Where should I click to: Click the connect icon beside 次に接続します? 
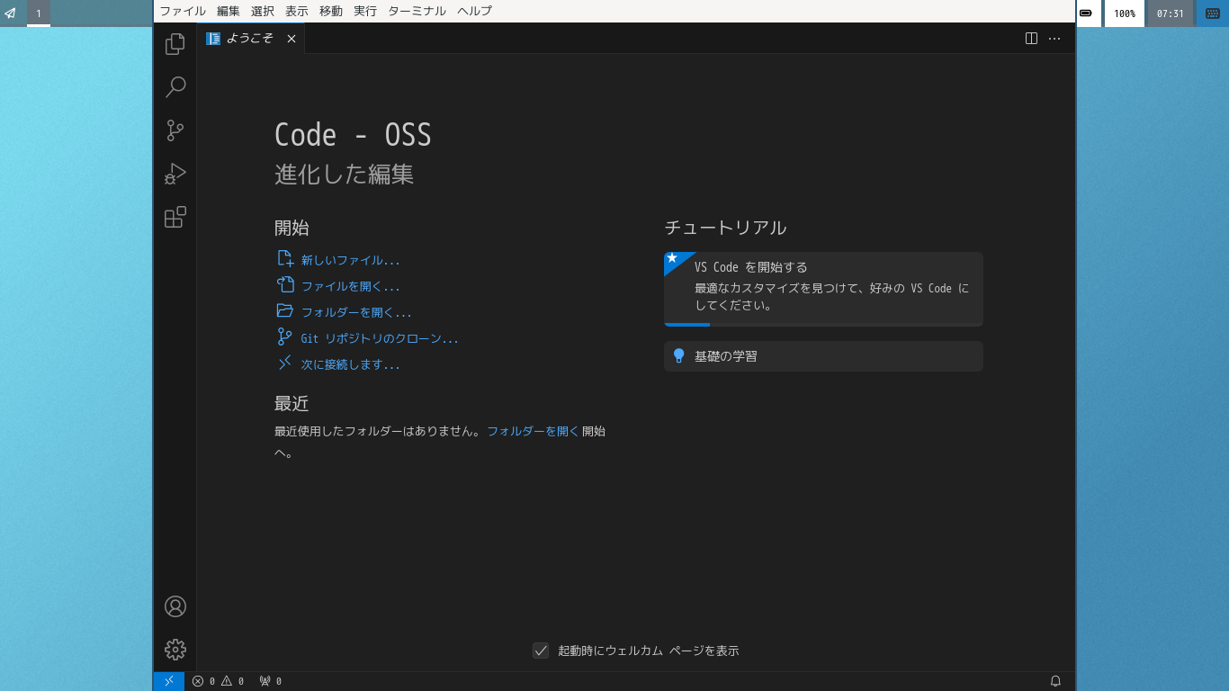pyautogui.click(x=285, y=363)
